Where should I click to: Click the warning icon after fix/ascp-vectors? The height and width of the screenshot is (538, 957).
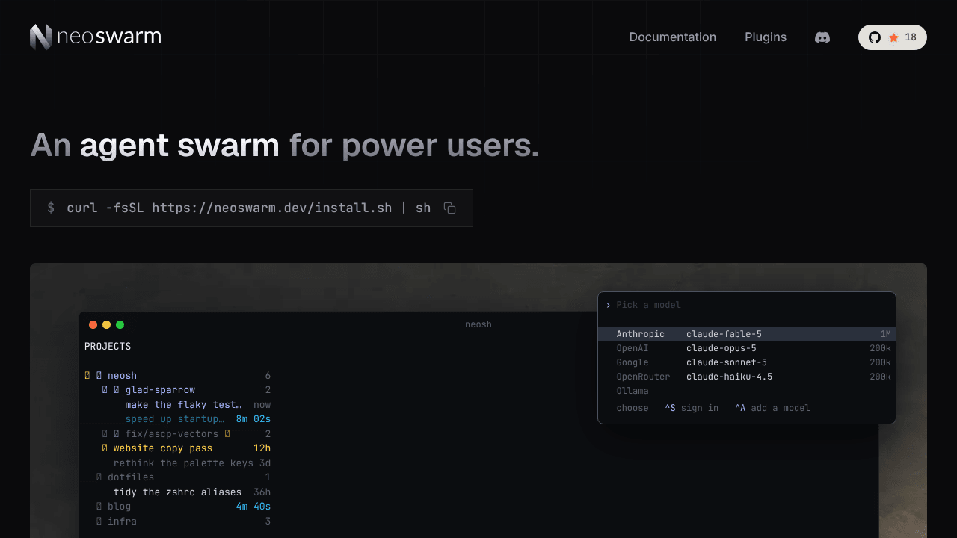tap(227, 434)
